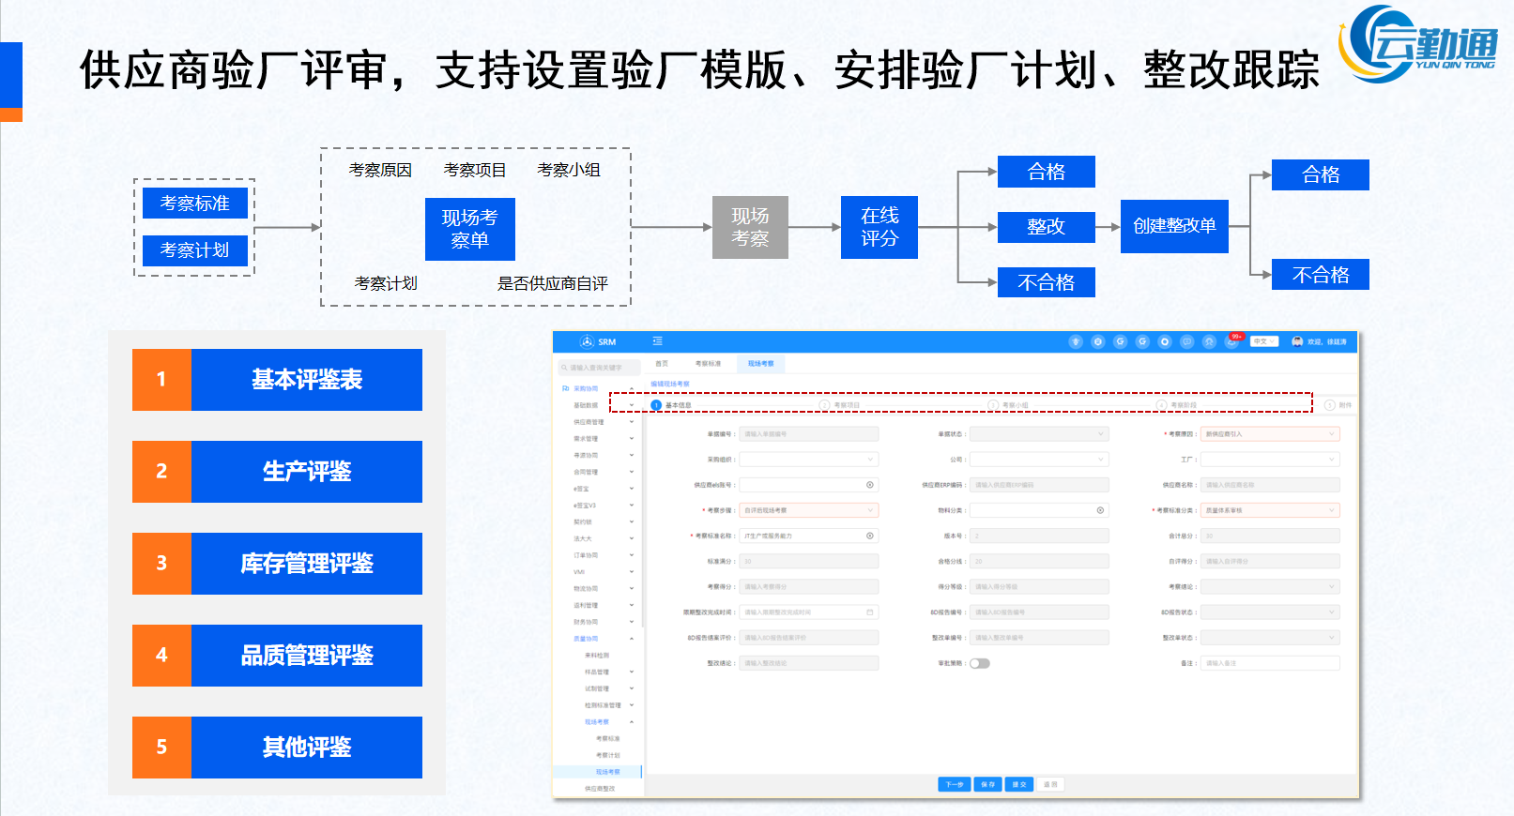Click the 提交 button

1018,784
